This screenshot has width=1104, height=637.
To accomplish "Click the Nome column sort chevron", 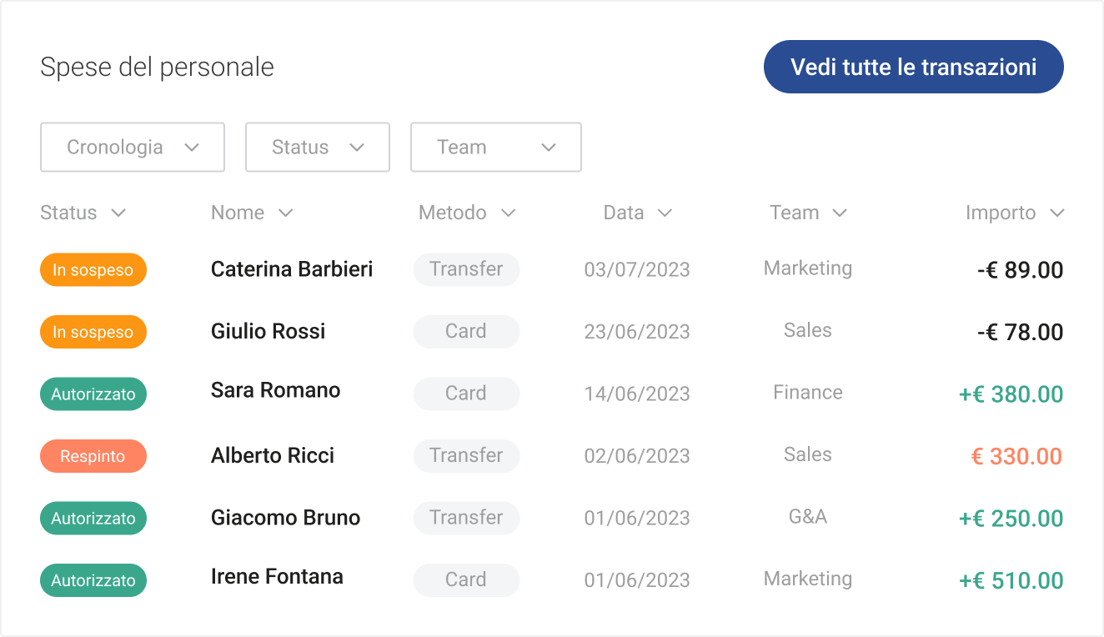I will click(x=285, y=213).
